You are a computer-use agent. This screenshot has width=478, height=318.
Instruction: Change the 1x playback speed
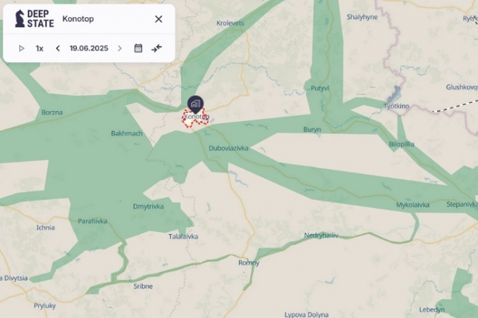pos(40,48)
